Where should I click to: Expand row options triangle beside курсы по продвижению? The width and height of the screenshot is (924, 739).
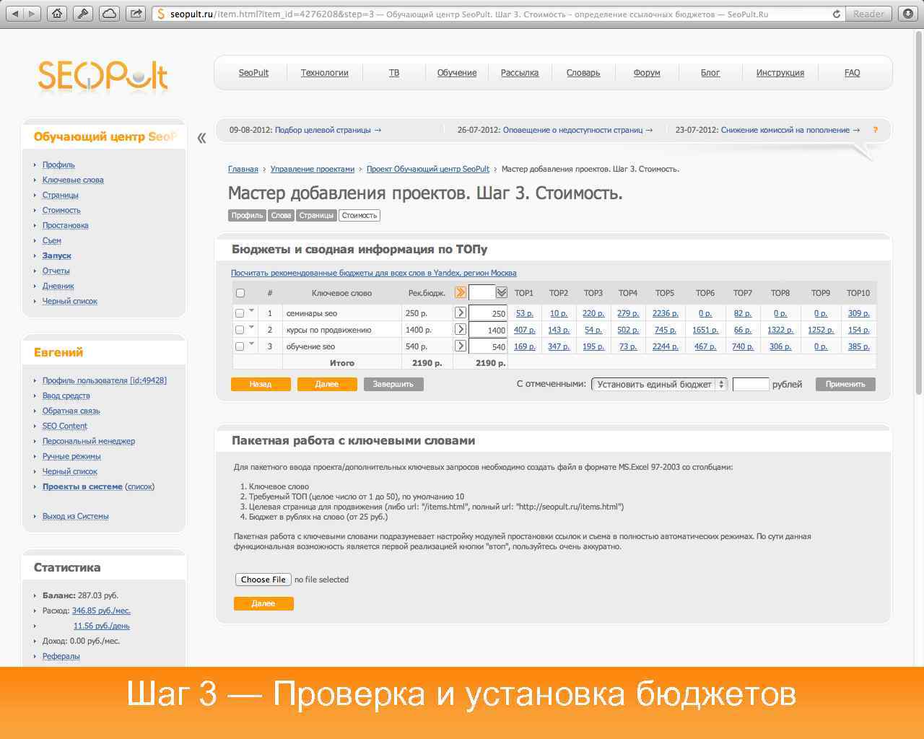pyautogui.click(x=250, y=326)
